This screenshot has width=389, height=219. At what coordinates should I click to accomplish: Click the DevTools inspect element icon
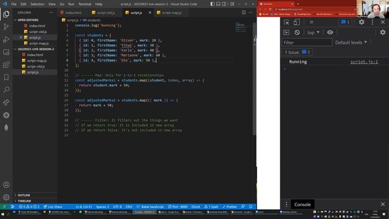286,22
